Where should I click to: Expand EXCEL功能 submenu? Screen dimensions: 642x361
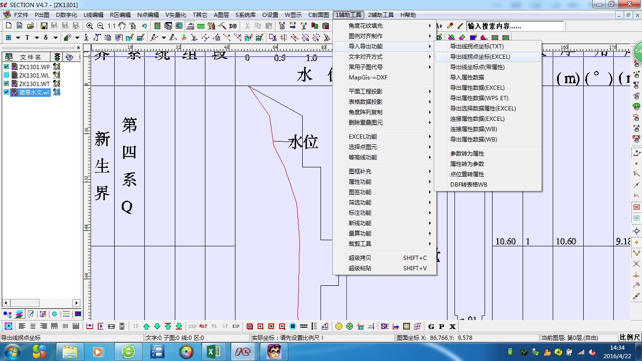click(x=384, y=137)
